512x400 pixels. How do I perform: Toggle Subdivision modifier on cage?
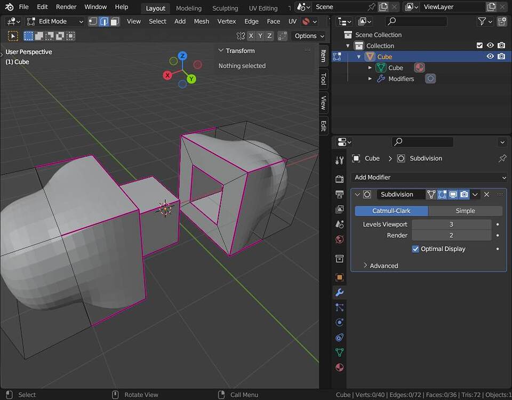click(x=431, y=195)
